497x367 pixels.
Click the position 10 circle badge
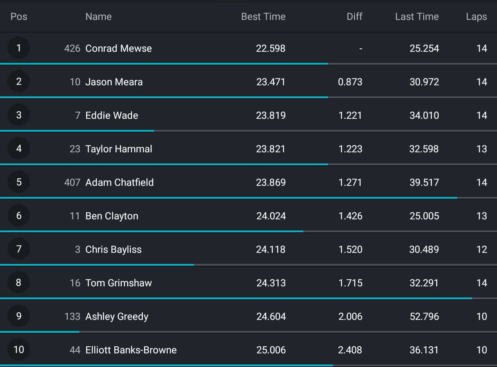click(19, 350)
